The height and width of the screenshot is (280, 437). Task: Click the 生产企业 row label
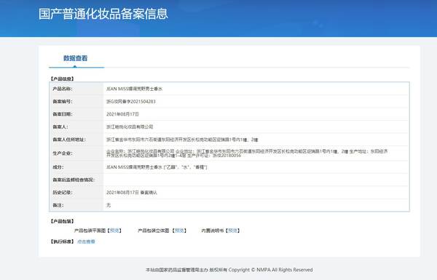(63, 153)
